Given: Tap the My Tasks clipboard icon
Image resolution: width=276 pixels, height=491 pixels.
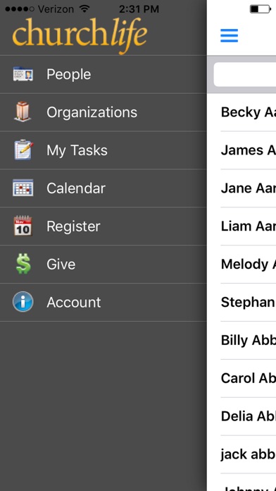Looking at the screenshot, I should point(23,150).
